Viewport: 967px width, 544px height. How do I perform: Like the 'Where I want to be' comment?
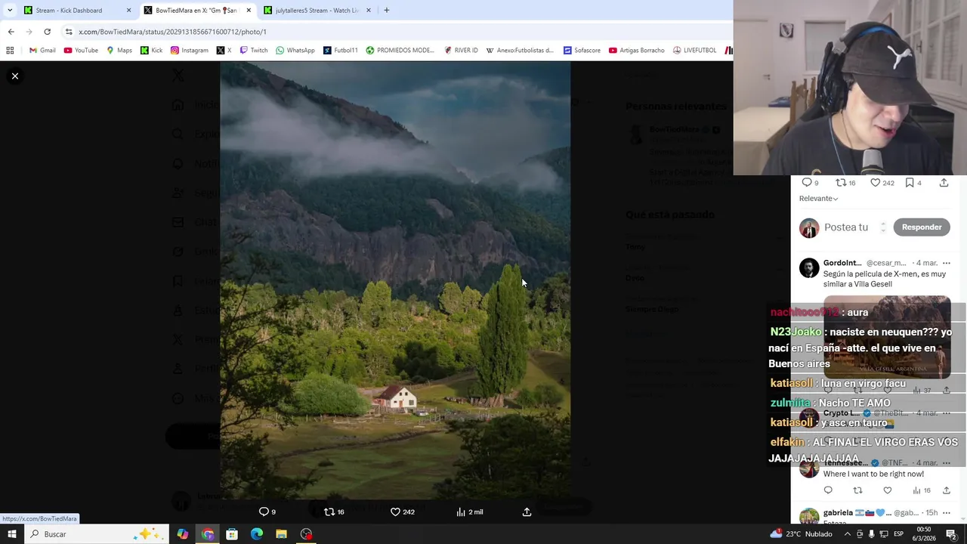click(x=888, y=490)
